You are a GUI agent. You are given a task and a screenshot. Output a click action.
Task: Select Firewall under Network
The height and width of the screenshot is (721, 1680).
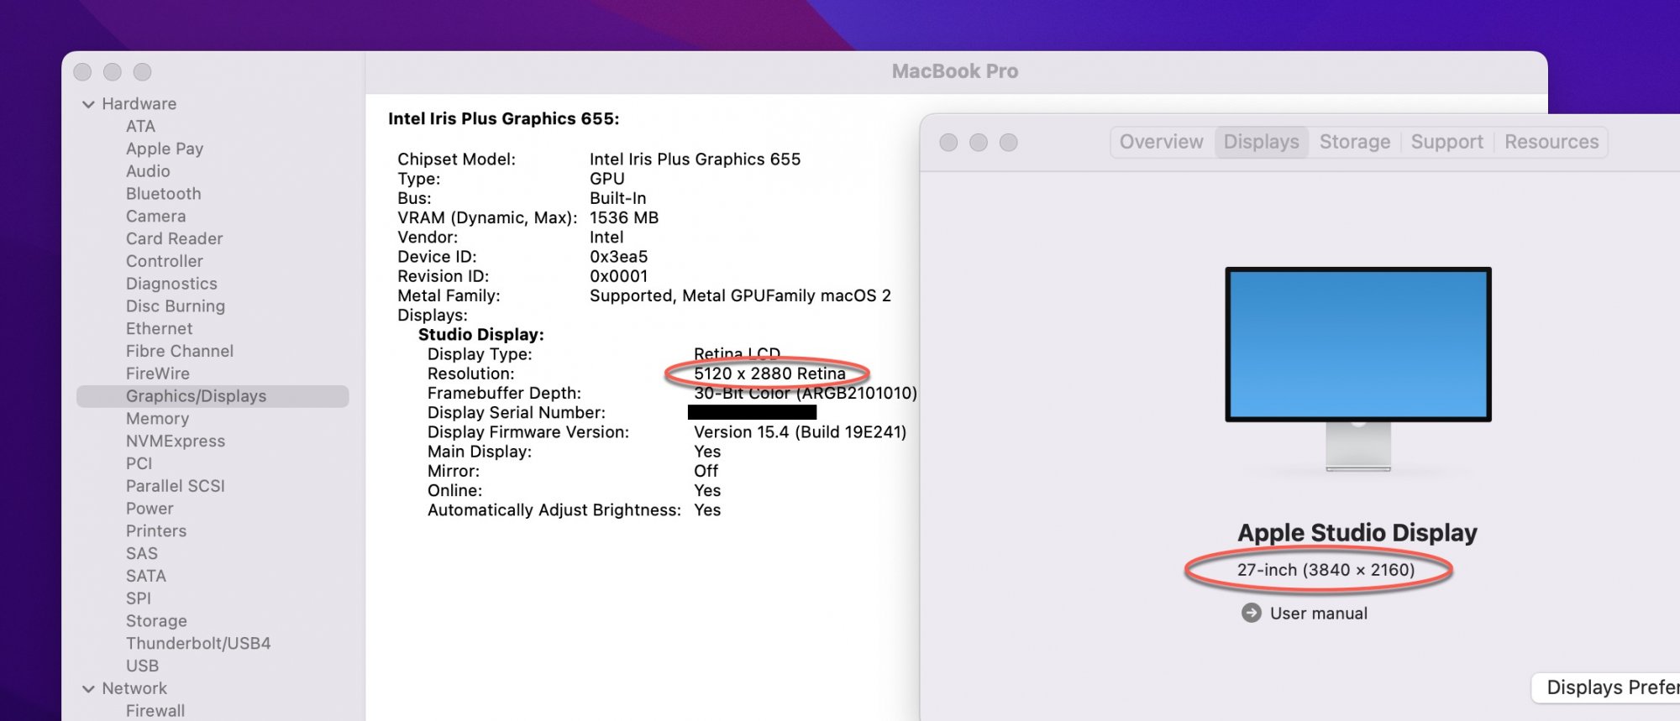[155, 711]
